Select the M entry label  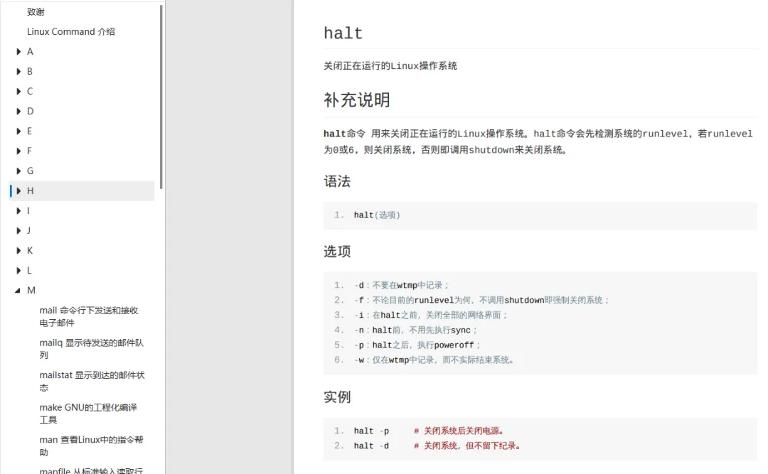[31, 291]
